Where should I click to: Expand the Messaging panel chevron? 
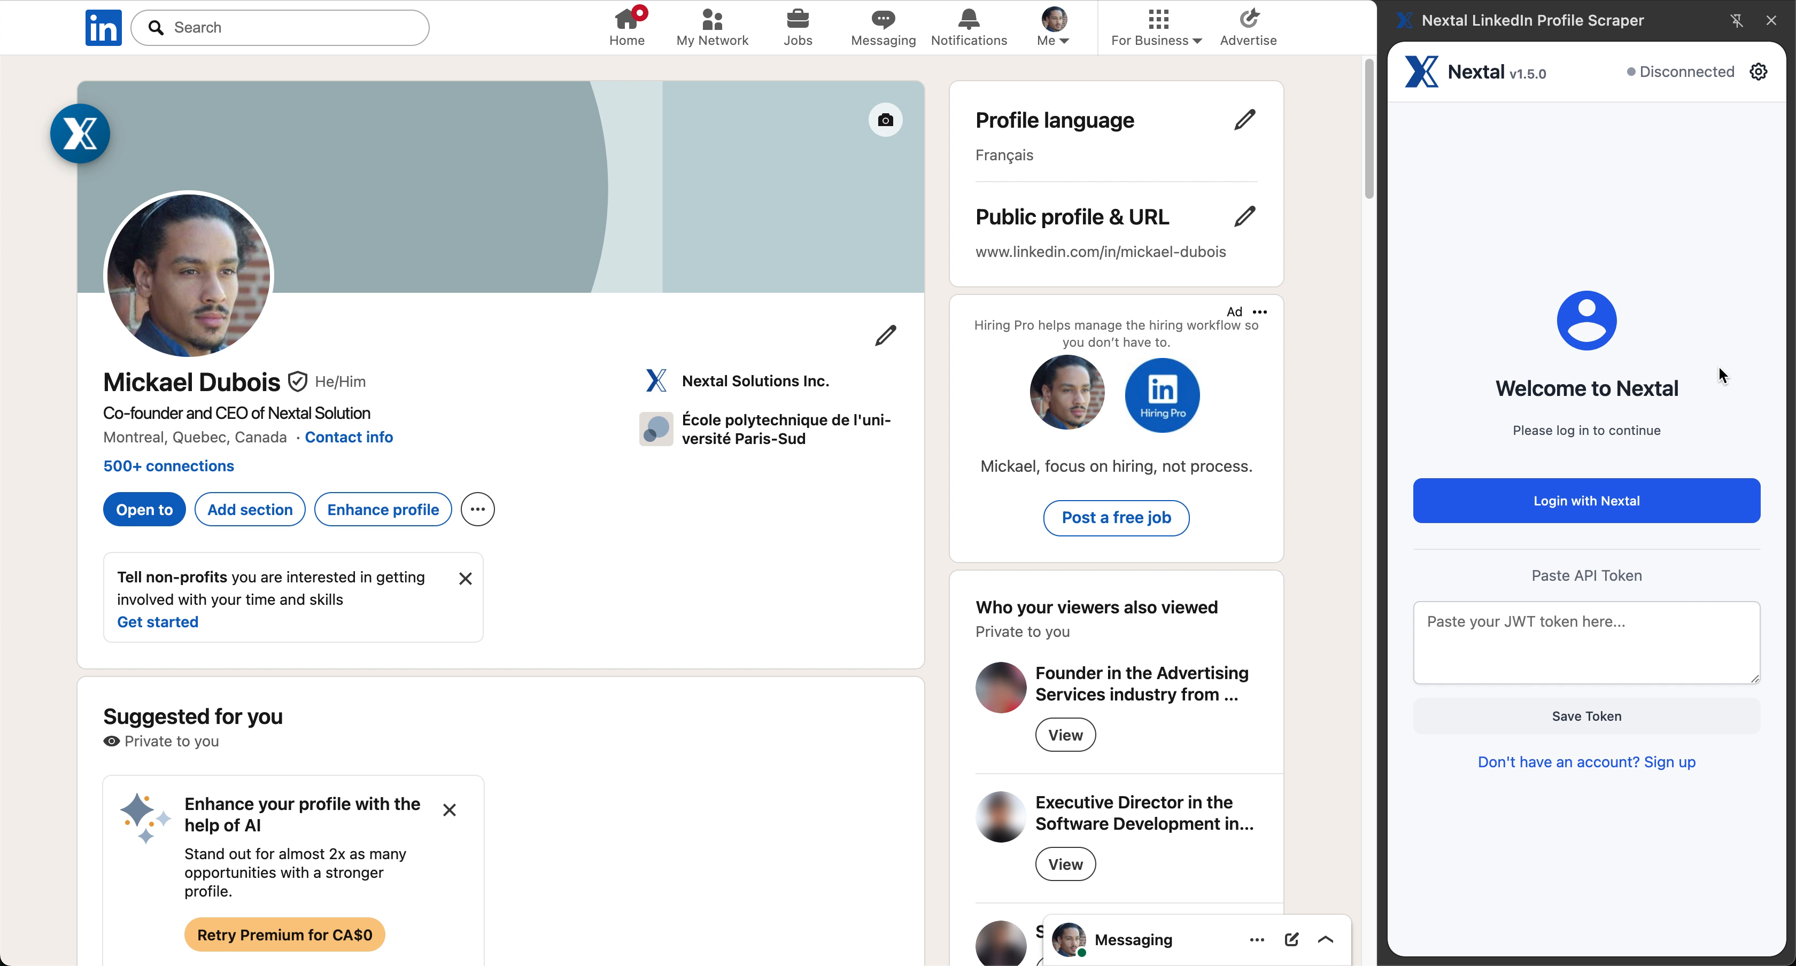(1326, 939)
